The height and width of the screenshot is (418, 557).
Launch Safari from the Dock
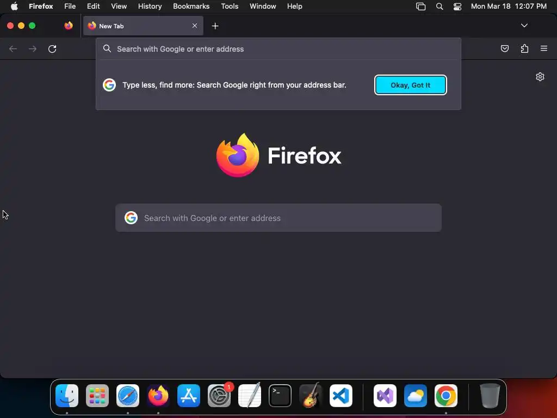pyautogui.click(x=128, y=396)
